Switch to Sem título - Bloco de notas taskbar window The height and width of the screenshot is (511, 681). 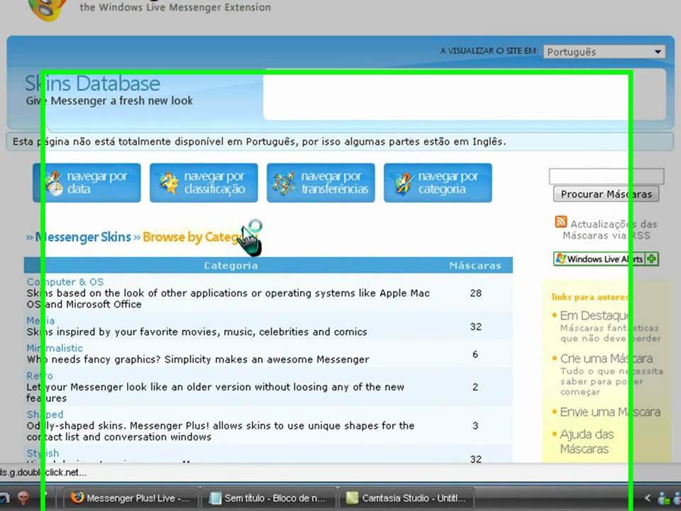(269, 498)
